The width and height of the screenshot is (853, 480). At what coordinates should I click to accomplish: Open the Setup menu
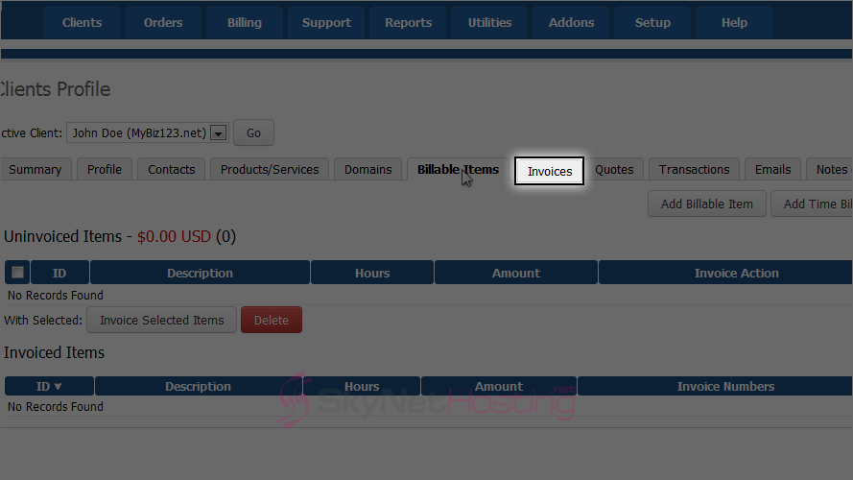(652, 23)
